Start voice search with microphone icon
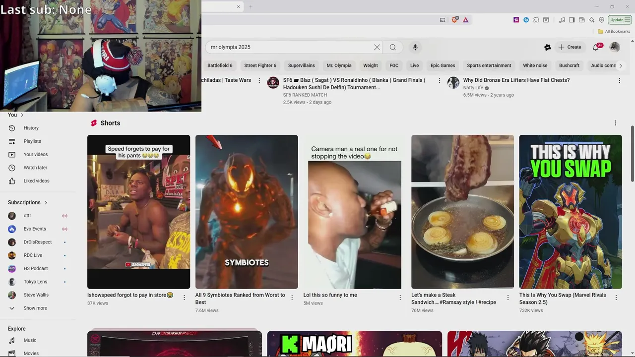This screenshot has width=635, height=357. point(415,47)
